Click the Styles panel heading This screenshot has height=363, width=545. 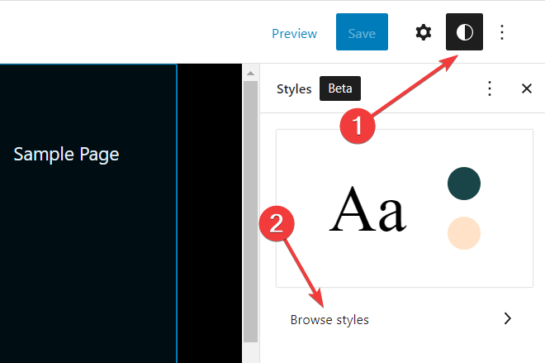[294, 89]
